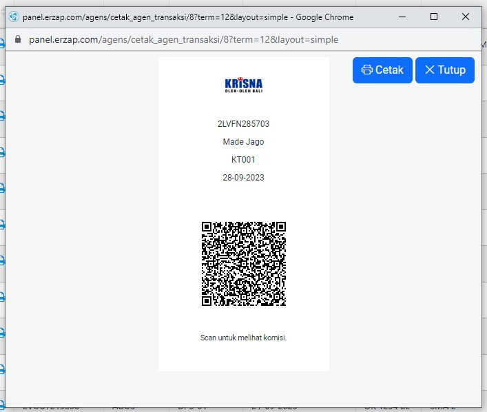Viewport: 487px width, 412px height.
Task: Select the code text 2LVFN285703
Action: 244,124
